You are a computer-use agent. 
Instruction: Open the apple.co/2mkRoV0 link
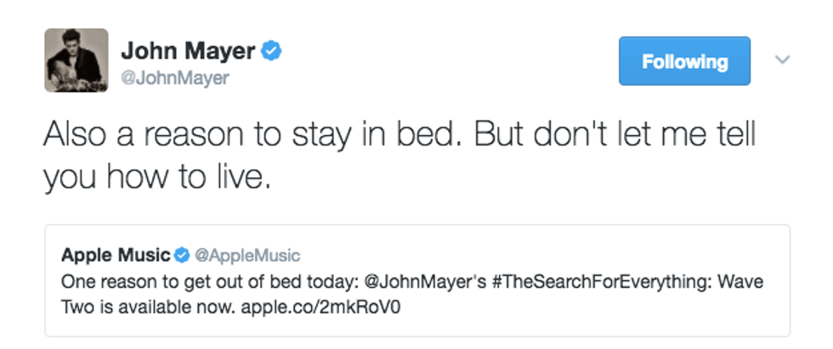pyautogui.click(x=335, y=306)
